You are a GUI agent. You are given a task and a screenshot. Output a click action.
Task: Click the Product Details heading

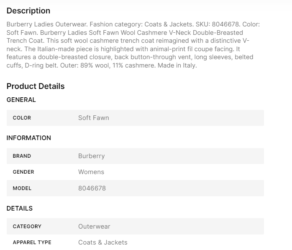coord(36,86)
